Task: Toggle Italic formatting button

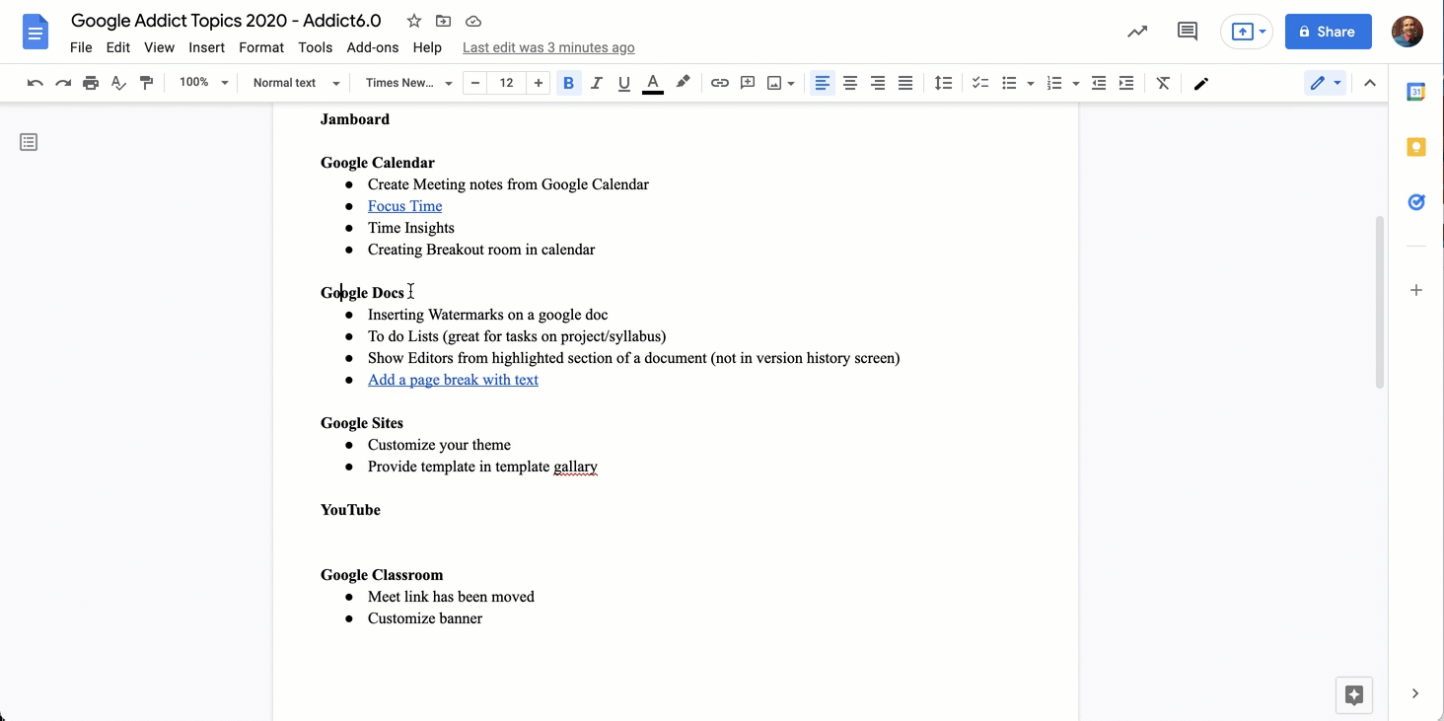Action: point(596,83)
